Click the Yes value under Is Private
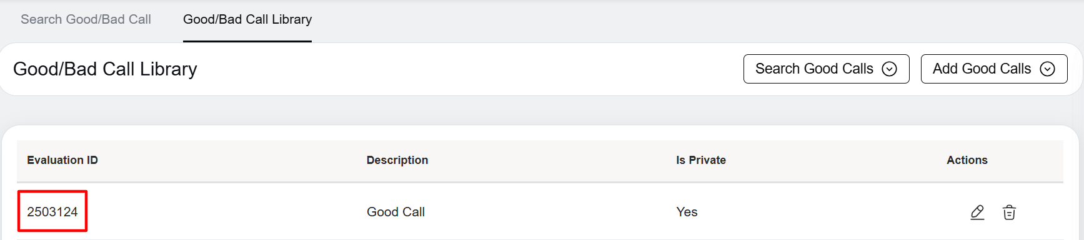Viewport: 1084px width, 240px height. (x=687, y=212)
